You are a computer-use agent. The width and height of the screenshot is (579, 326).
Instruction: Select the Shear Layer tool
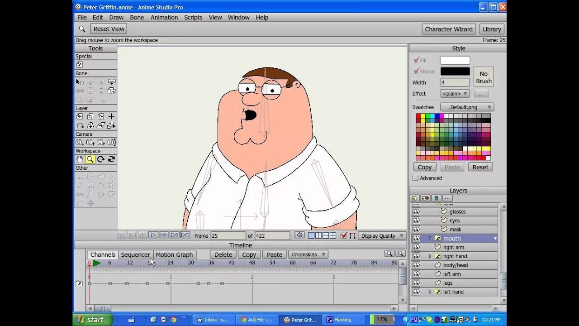point(100,125)
